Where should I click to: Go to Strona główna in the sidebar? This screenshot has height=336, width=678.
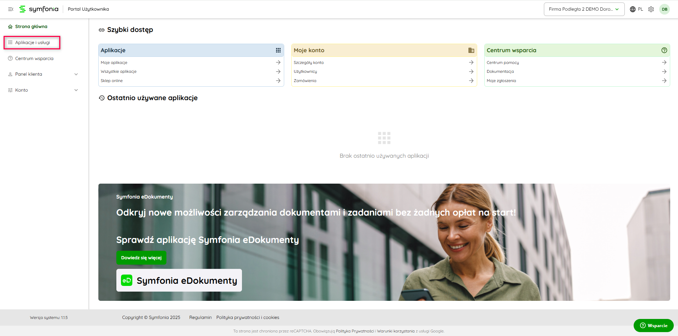[x=31, y=27]
